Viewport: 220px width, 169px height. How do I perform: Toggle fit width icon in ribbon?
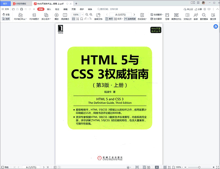(82, 19)
